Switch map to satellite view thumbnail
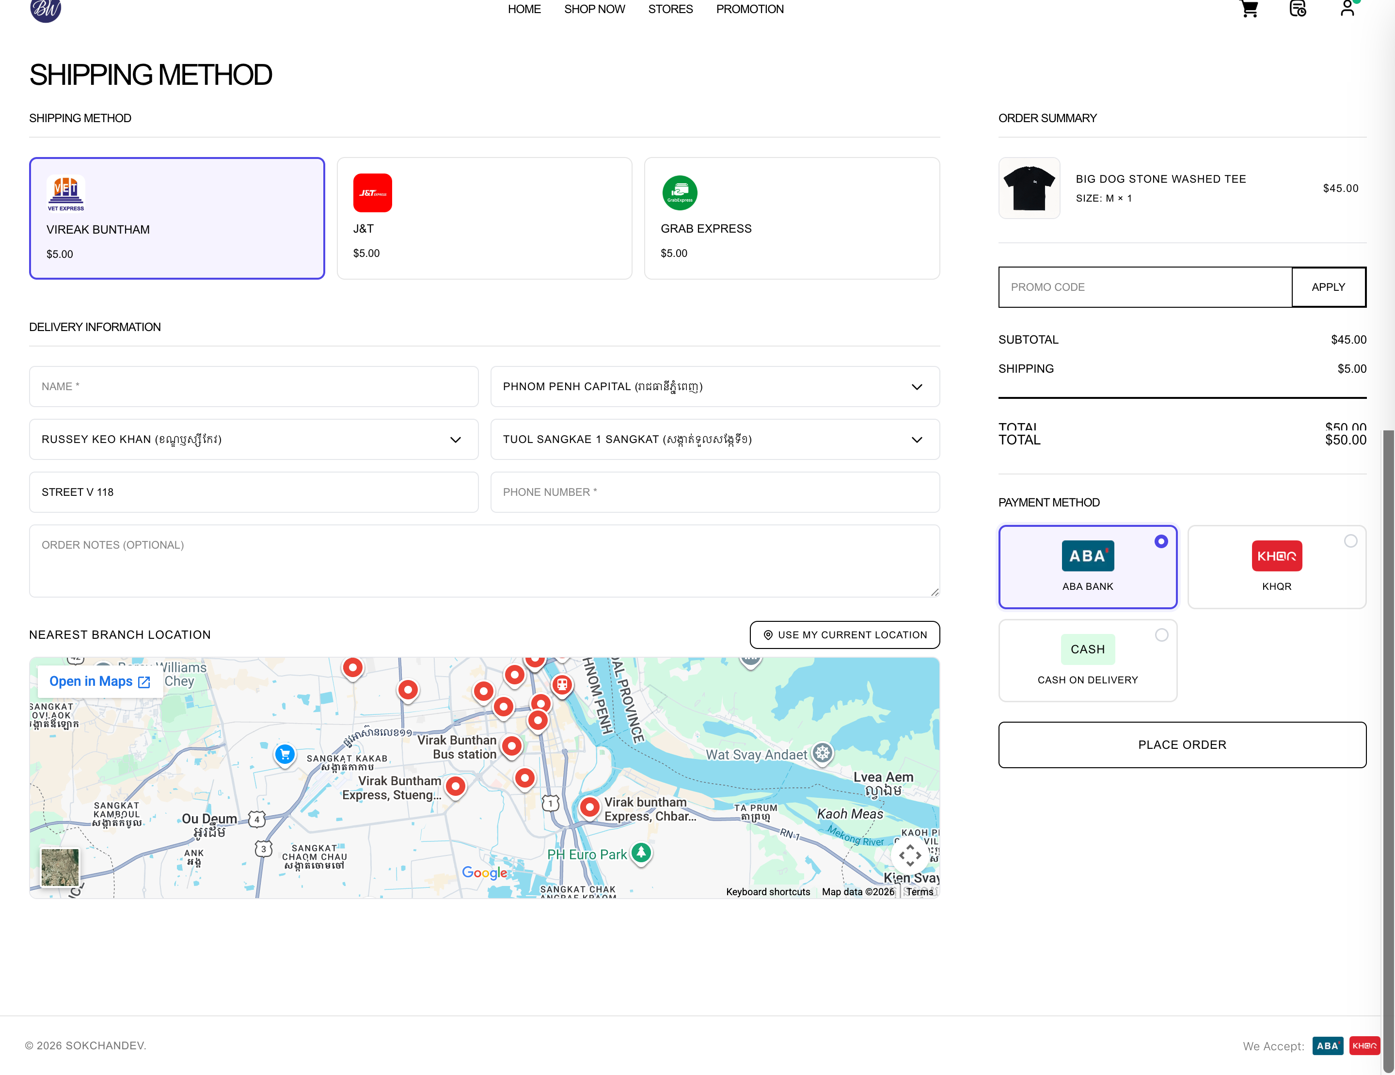Screen dimensions: 1395x1075 (60, 867)
